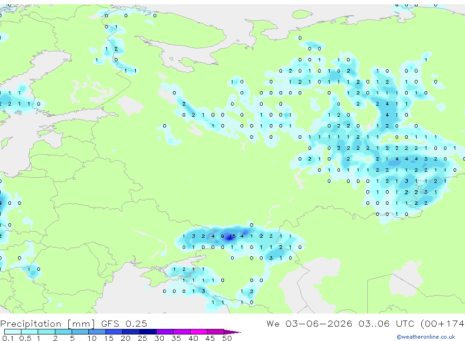Click the "Precipitation [mm]" title text
Viewport: 465px width, 341px height.
click(48, 324)
